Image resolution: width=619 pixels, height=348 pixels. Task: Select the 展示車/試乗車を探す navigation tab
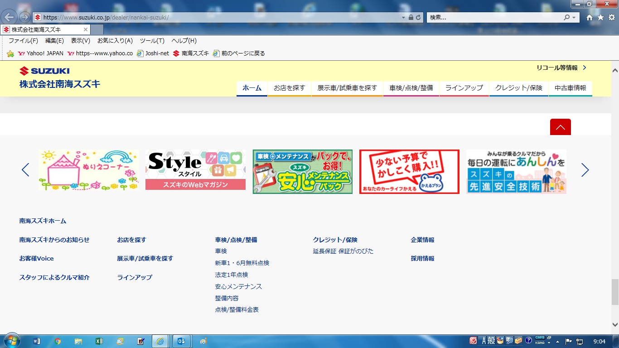click(347, 88)
